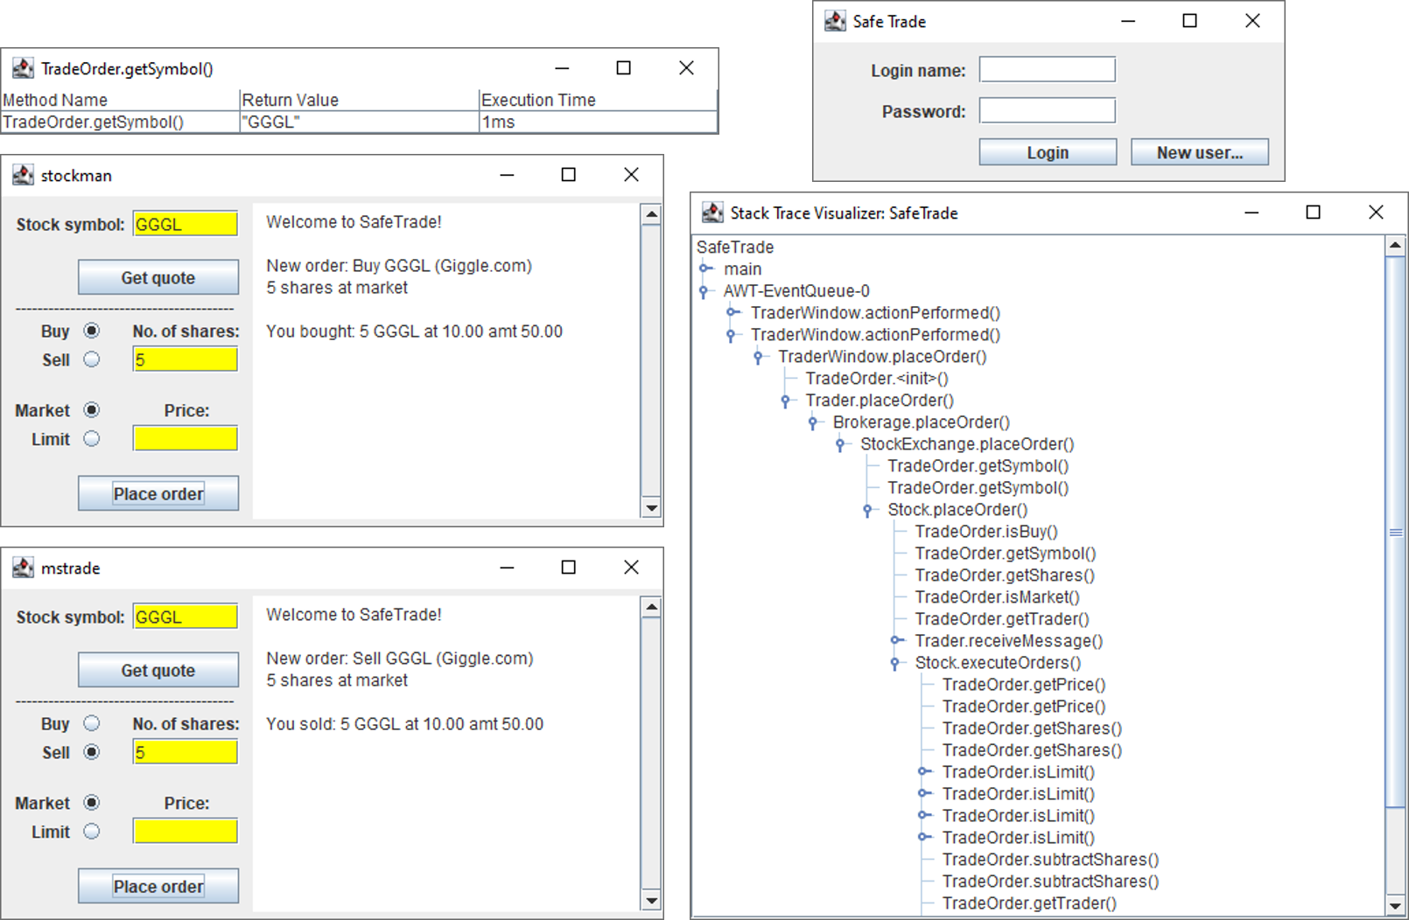
Task: Select the TradeOrder.getSymbol() table row cell
Action: 120,122
